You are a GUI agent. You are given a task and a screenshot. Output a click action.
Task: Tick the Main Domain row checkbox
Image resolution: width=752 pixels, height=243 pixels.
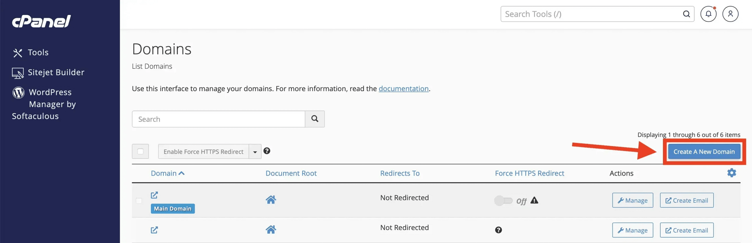139,200
